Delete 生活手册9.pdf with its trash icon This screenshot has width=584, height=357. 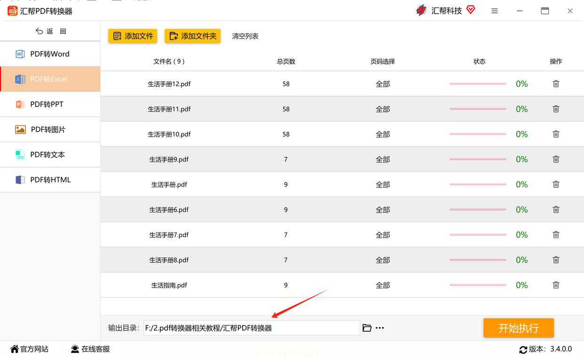556,159
